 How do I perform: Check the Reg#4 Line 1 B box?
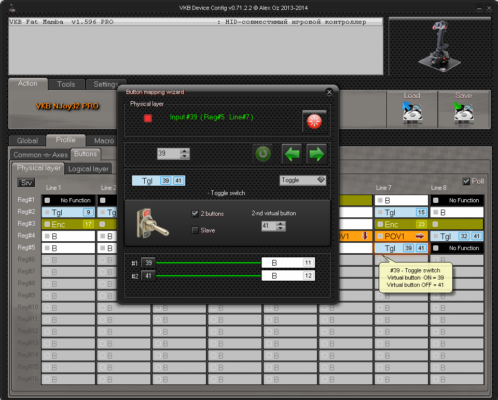coord(47,236)
